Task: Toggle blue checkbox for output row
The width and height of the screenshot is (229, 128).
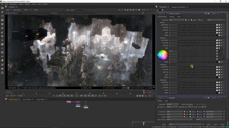Action: pos(198,117)
